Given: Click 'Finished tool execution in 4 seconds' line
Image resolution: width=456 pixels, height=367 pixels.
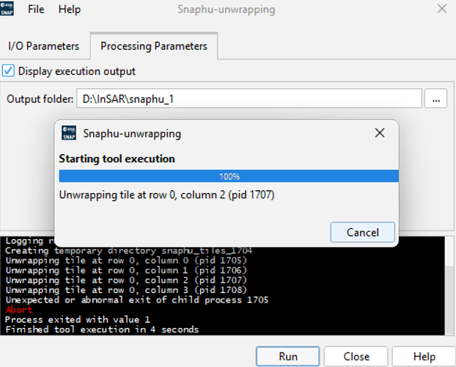Looking at the screenshot, I should point(102,330).
